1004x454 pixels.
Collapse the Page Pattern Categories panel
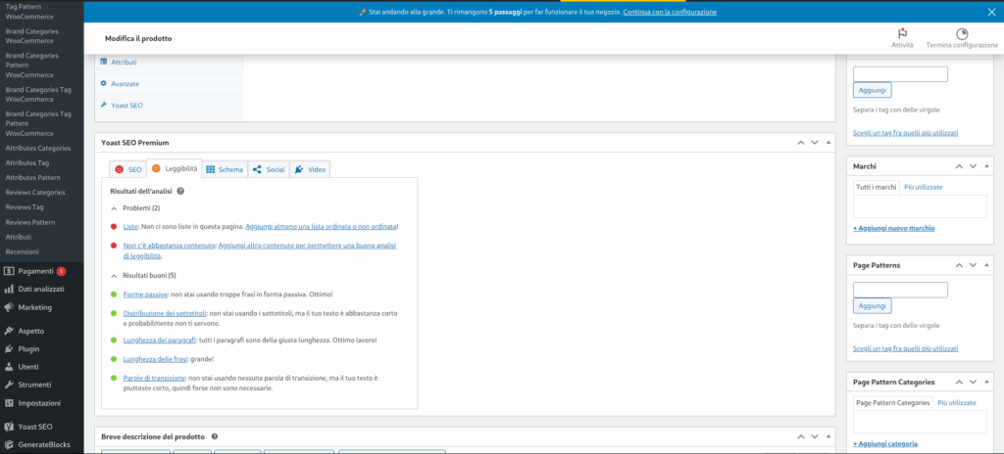point(986,382)
